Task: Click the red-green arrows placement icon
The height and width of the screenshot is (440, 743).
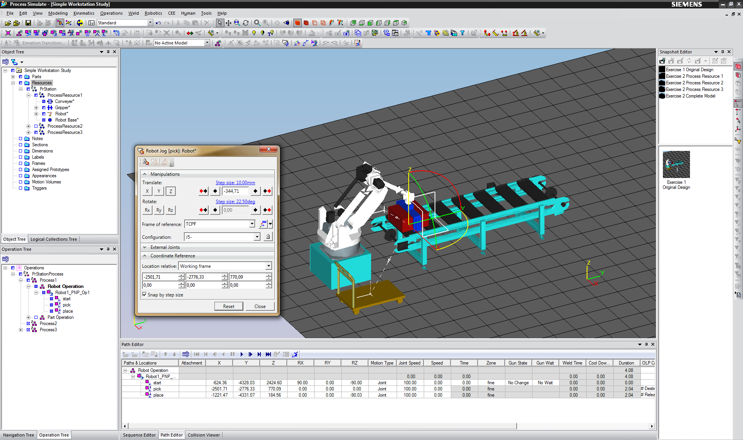Action: pos(190,33)
